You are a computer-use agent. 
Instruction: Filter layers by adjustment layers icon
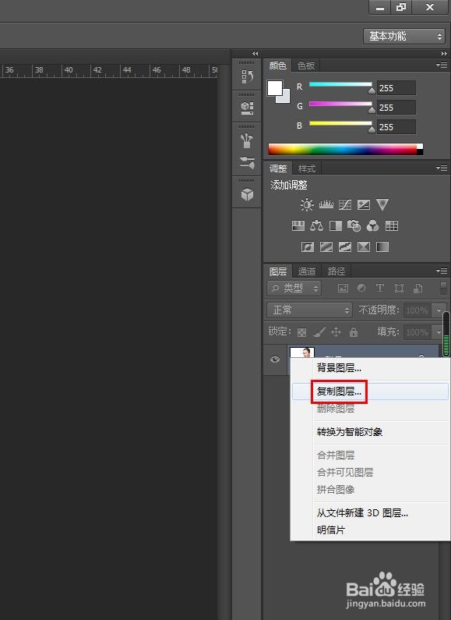(361, 289)
